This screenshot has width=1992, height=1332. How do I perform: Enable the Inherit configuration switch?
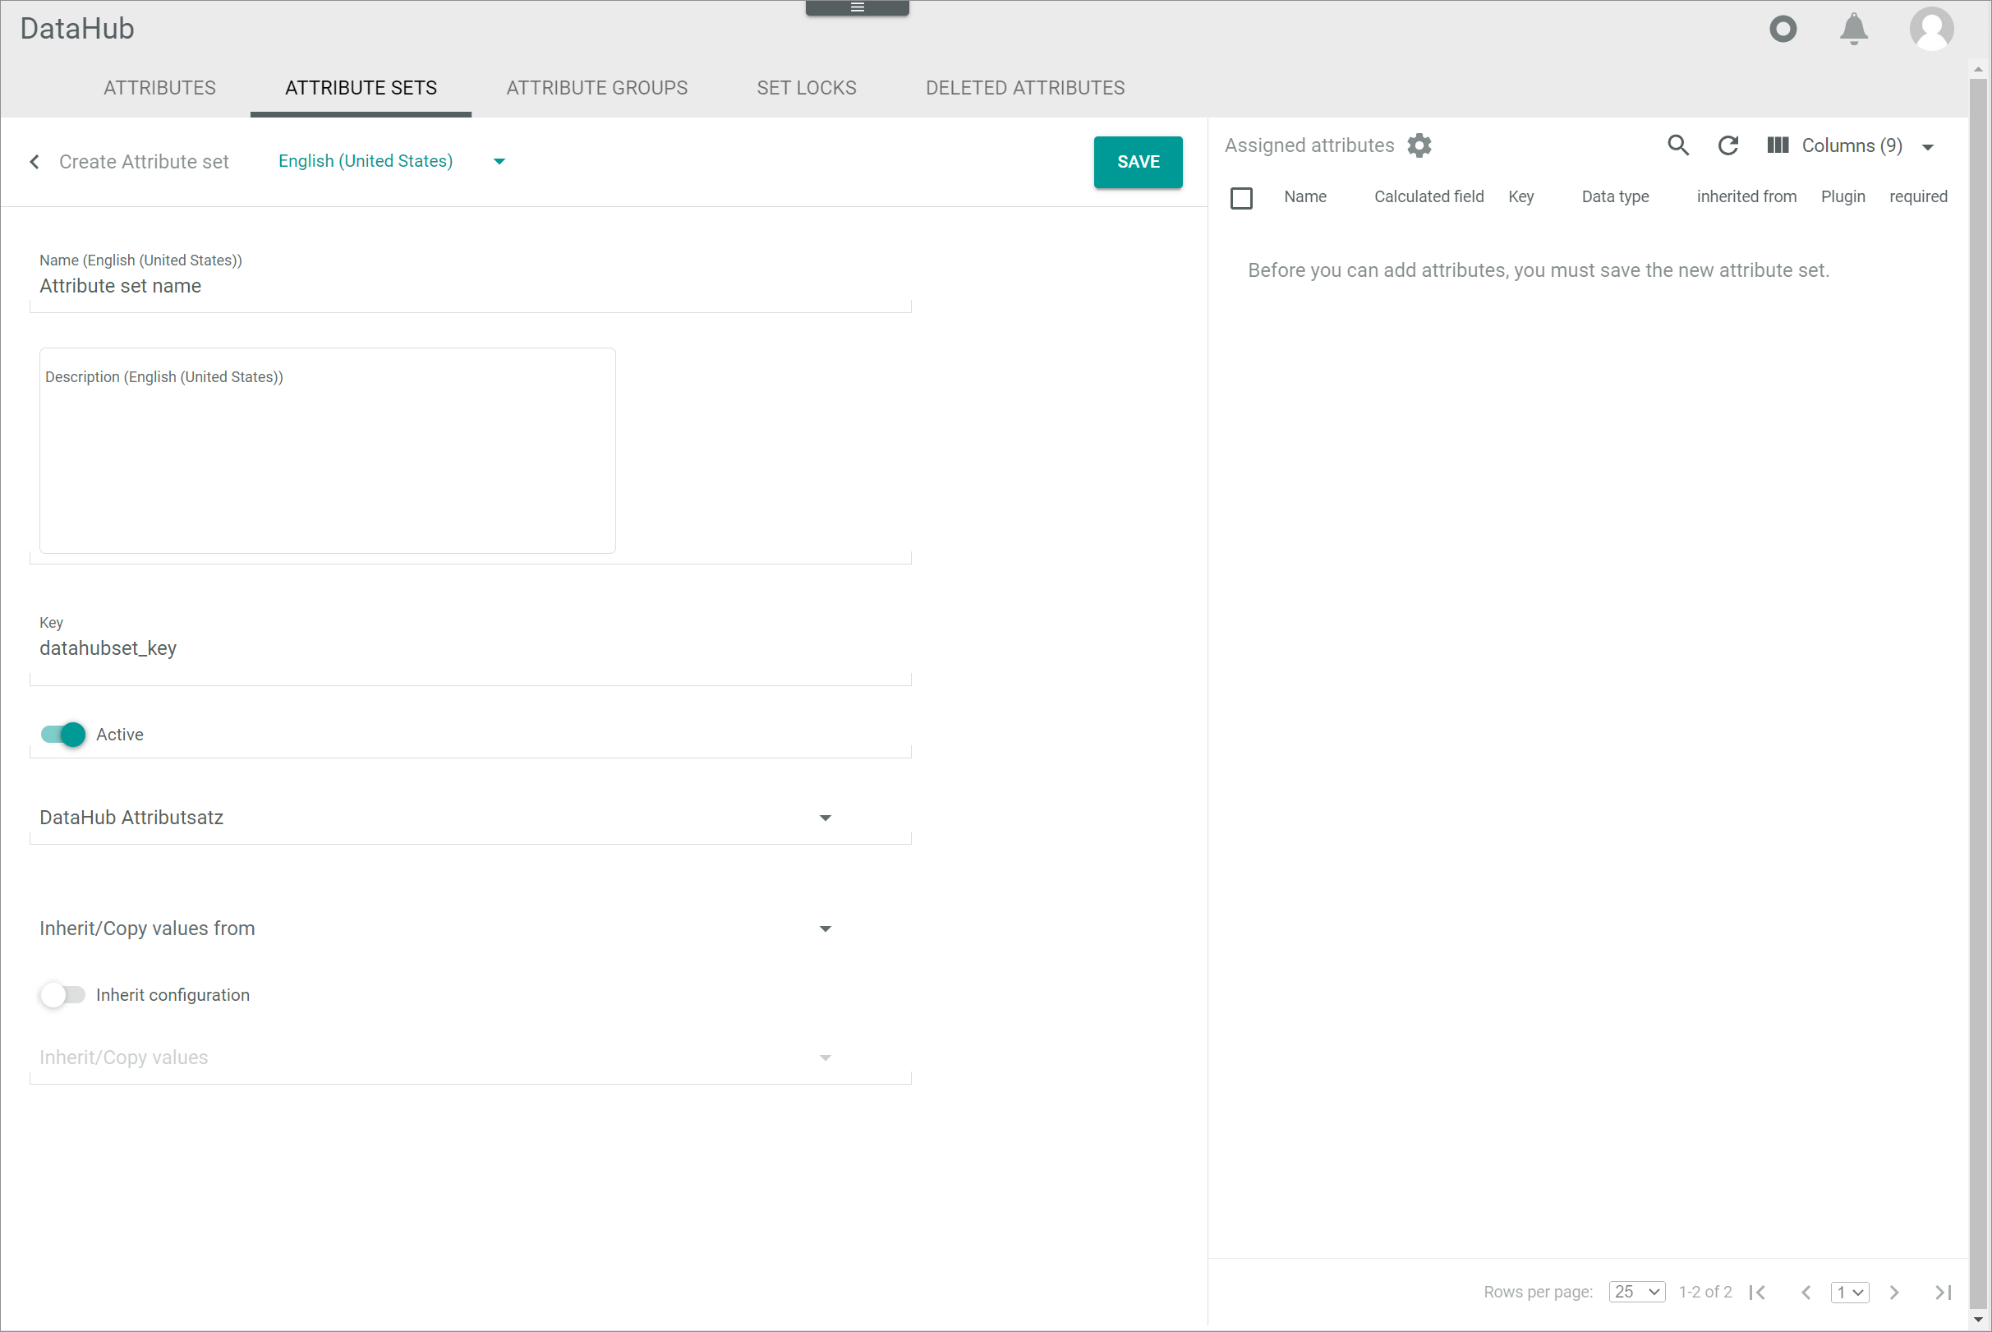[x=62, y=995]
